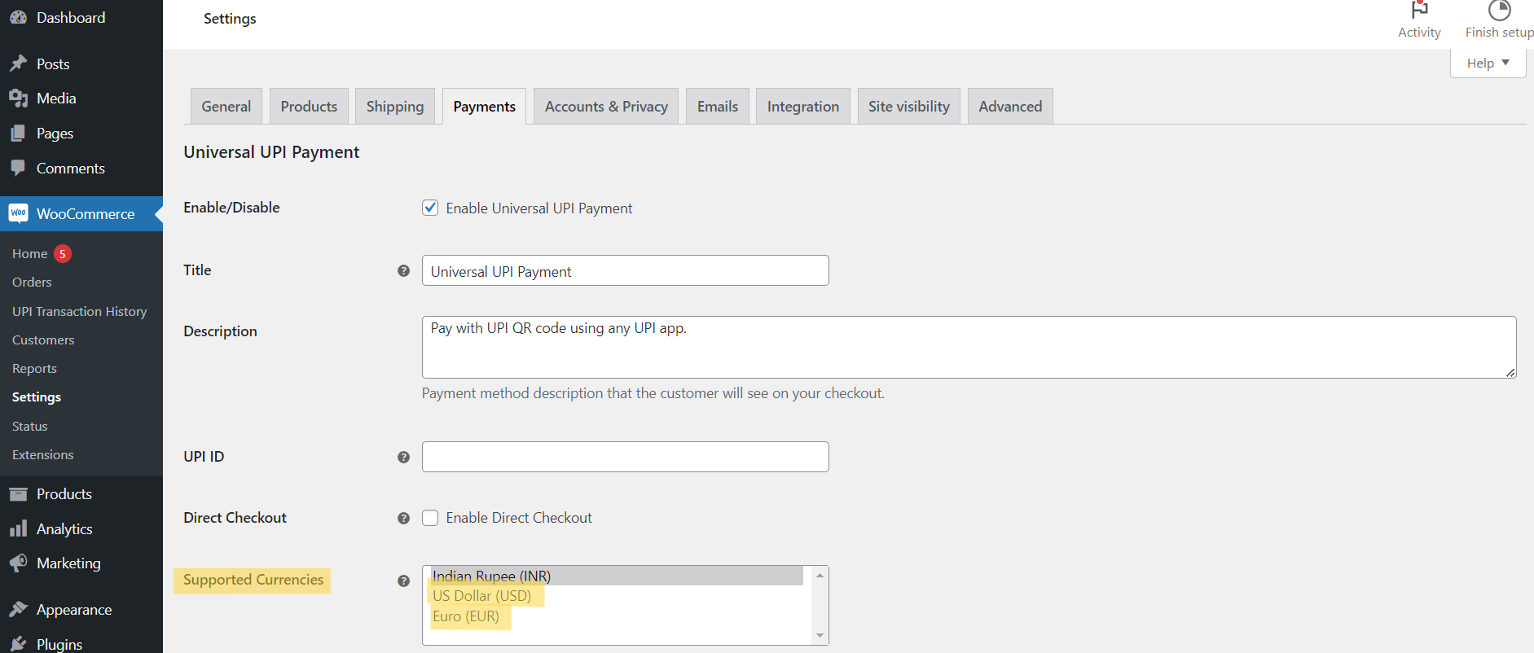Image resolution: width=1534 pixels, height=653 pixels.
Task: Open the Accounts & Privacy tab
Action: click(606, 107)
